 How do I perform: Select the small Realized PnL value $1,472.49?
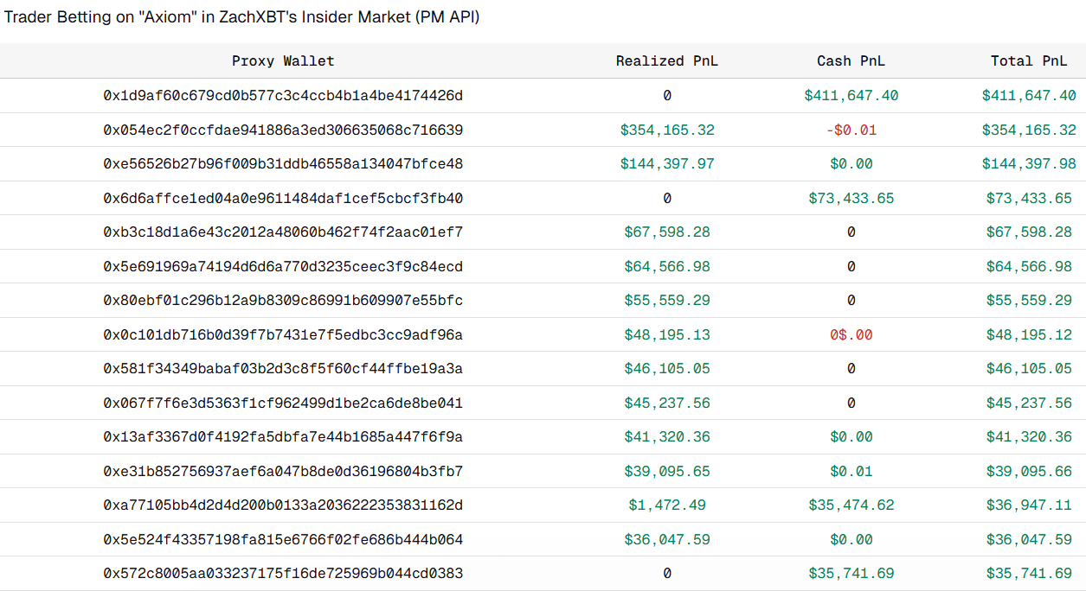pos(666,505)
